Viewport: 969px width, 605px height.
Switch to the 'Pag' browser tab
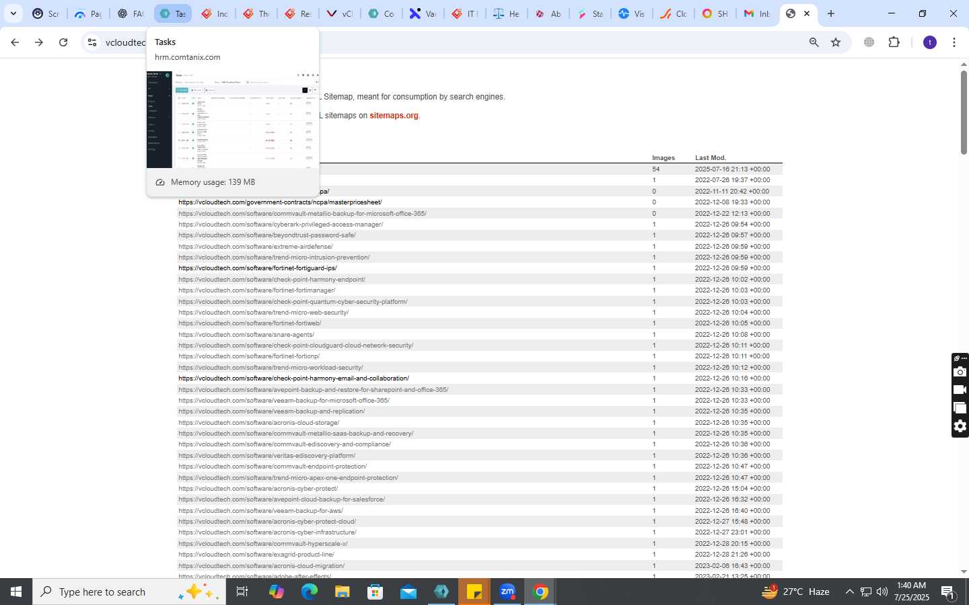(x=87, y=13)
